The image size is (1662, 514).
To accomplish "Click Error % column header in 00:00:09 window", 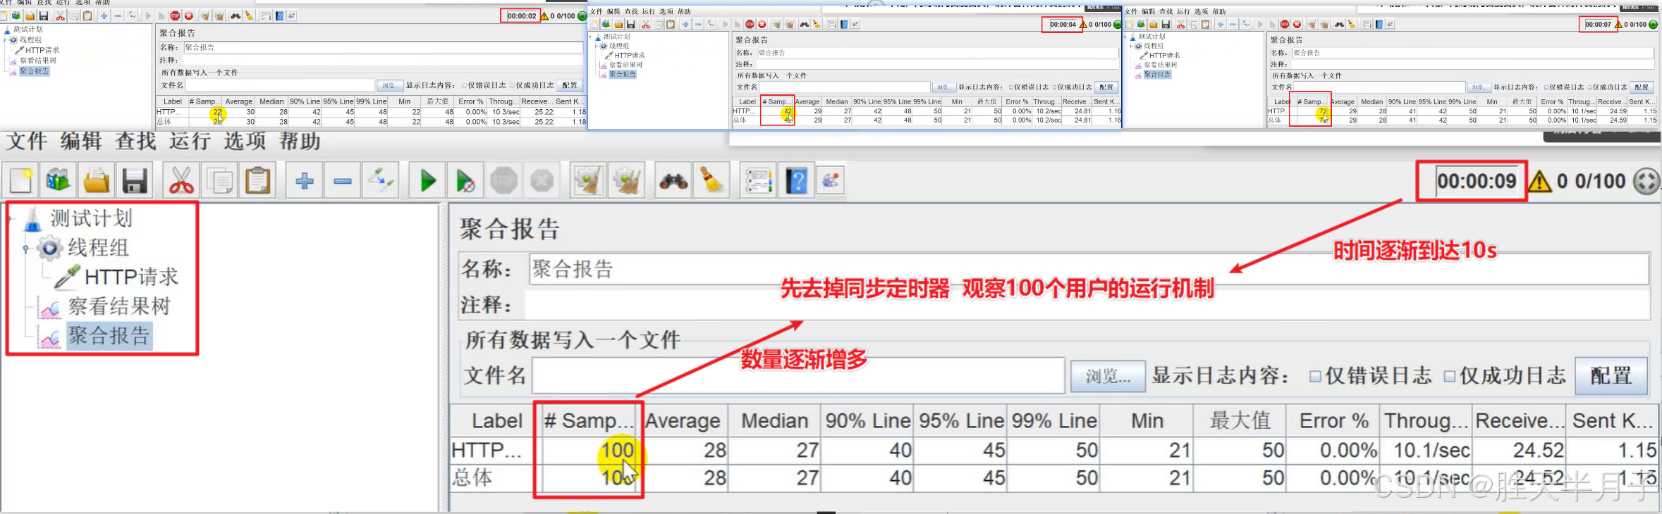I will click(1334, 421).
